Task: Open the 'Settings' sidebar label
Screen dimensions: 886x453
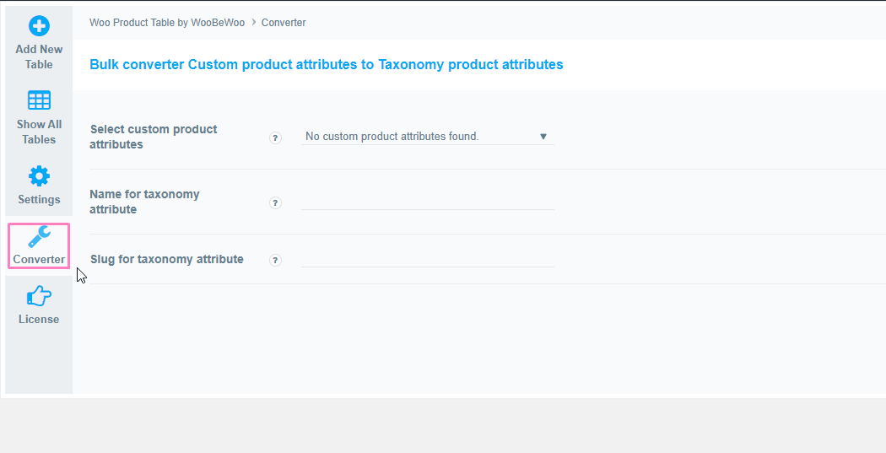Action: [39, 199]
